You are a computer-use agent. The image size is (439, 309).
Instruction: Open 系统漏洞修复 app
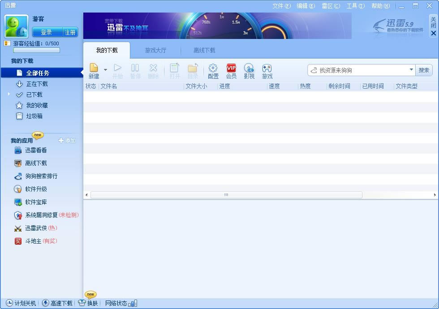tap(46, 215)
